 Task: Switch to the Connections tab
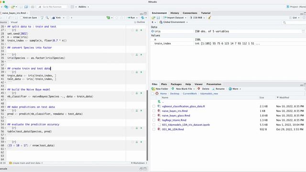[190, 13]
